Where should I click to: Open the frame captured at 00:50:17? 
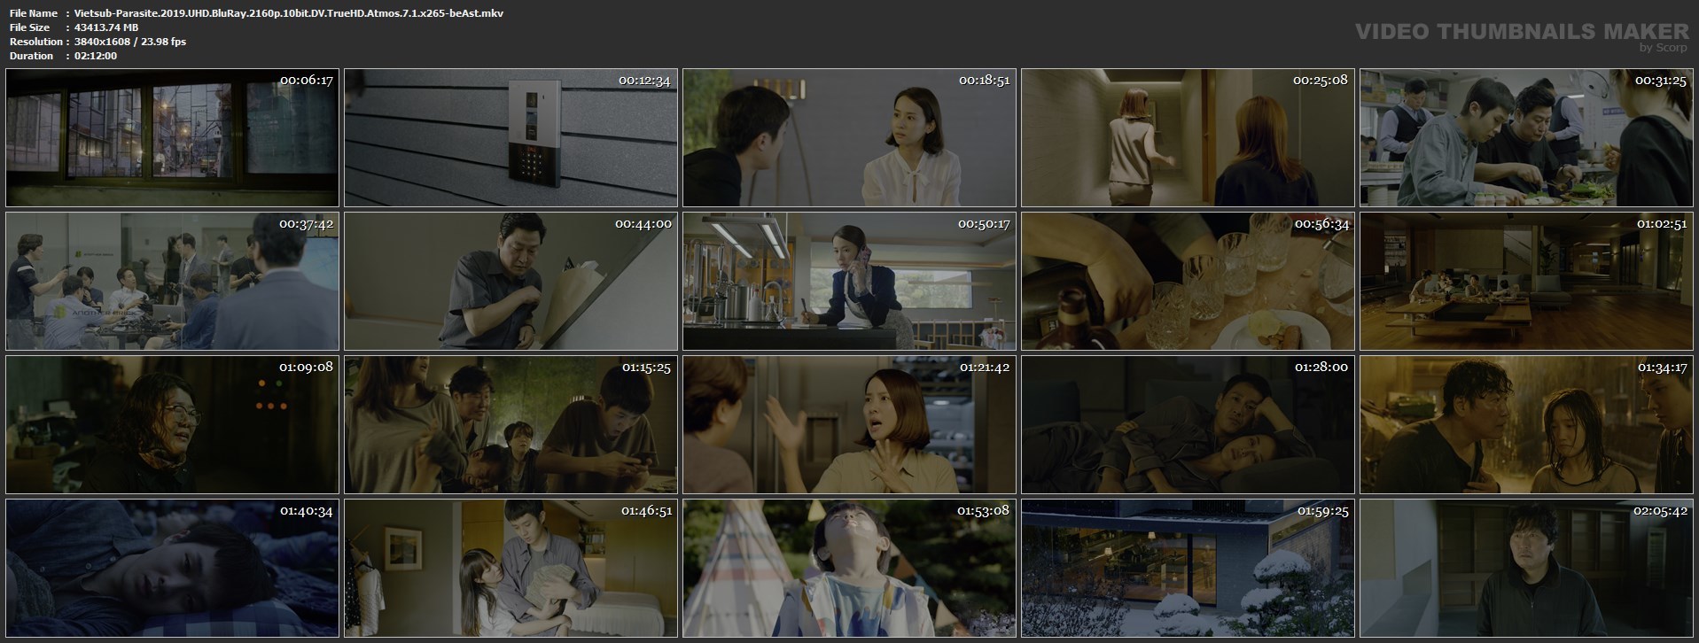coord(849,281)
